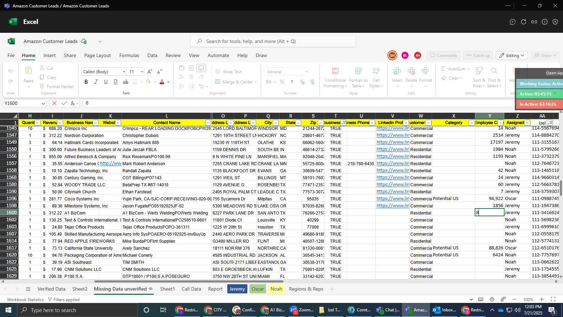Click Workbook Statistics in status bar
The height and width of the screenshot is (317, 563).
25,299
